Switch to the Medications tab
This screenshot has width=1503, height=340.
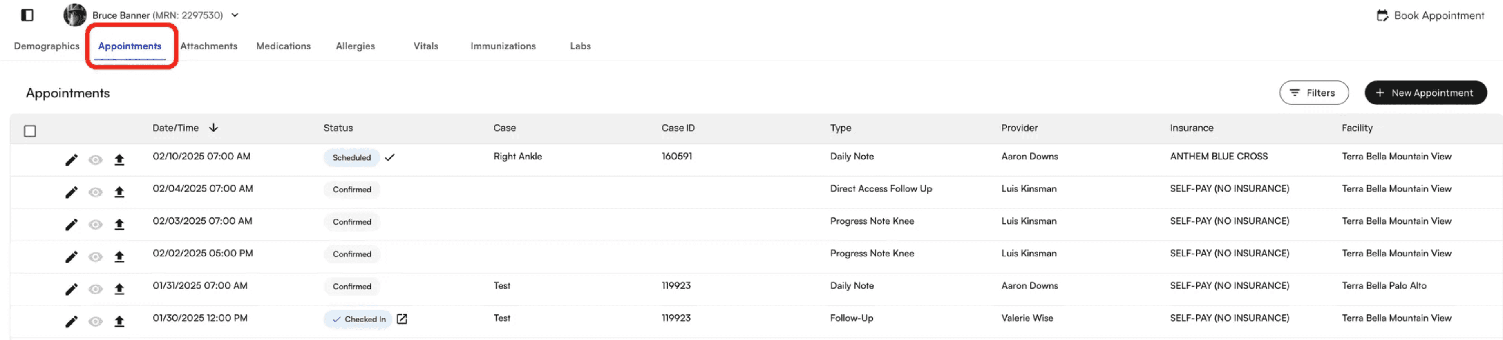click(283, 46)
